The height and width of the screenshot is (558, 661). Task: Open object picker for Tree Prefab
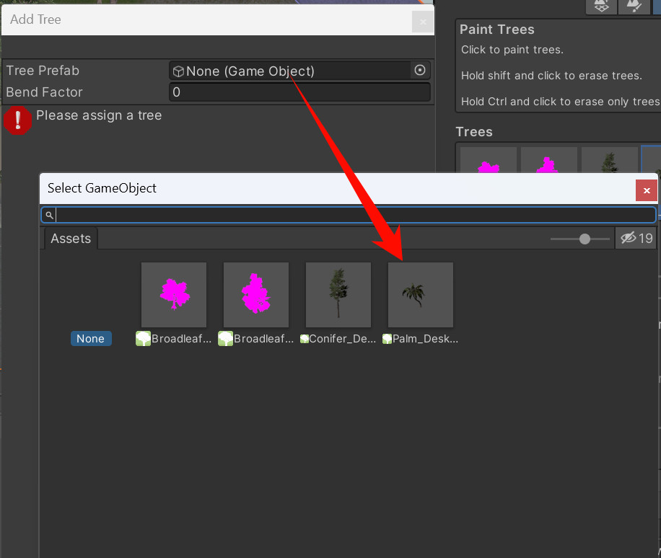(x=419, y=71)
